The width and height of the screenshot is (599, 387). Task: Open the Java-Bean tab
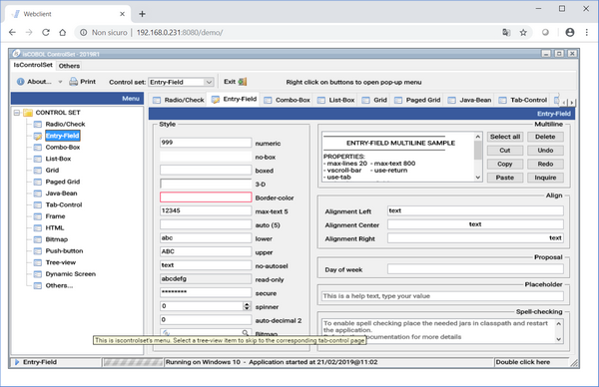coord(469,100)
